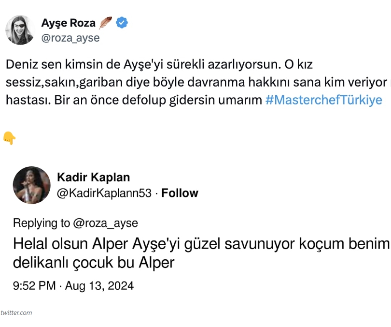Click the @roza_ayse mention in Replying to

(x=105, y=223)
